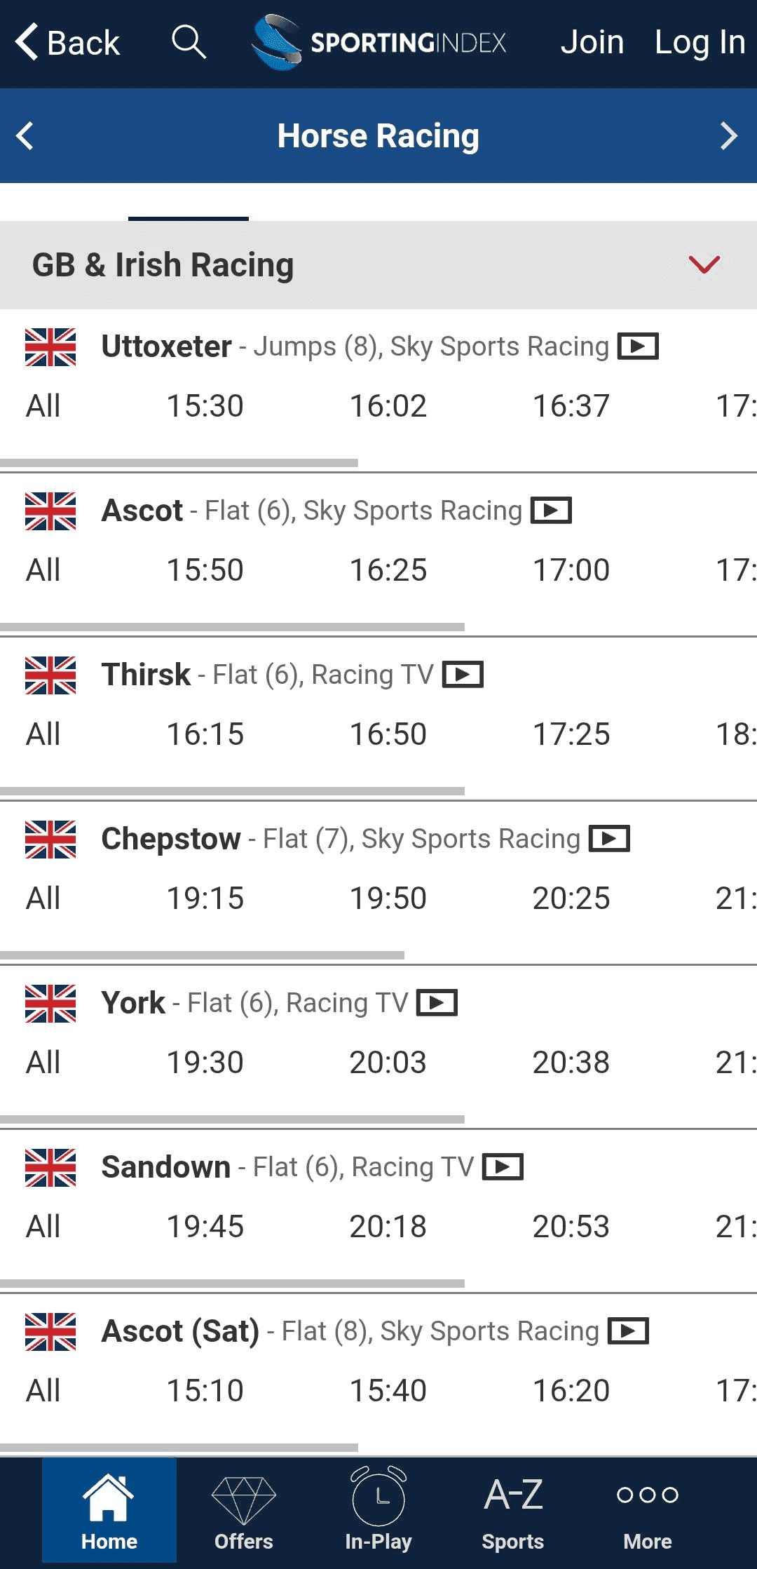Click Uttoxeter horizontal scroll bar
757x1569 pixels.
tap(179, 463)
